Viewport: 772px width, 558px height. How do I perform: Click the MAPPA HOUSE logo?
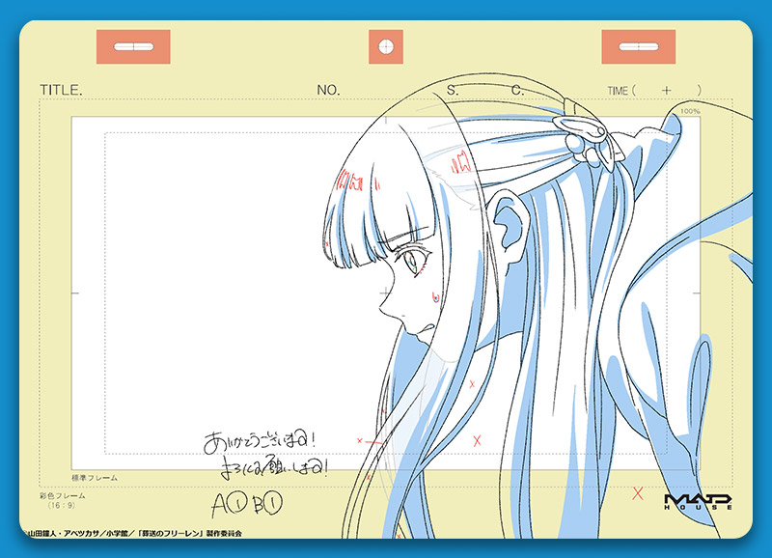[x=699, y=500]
